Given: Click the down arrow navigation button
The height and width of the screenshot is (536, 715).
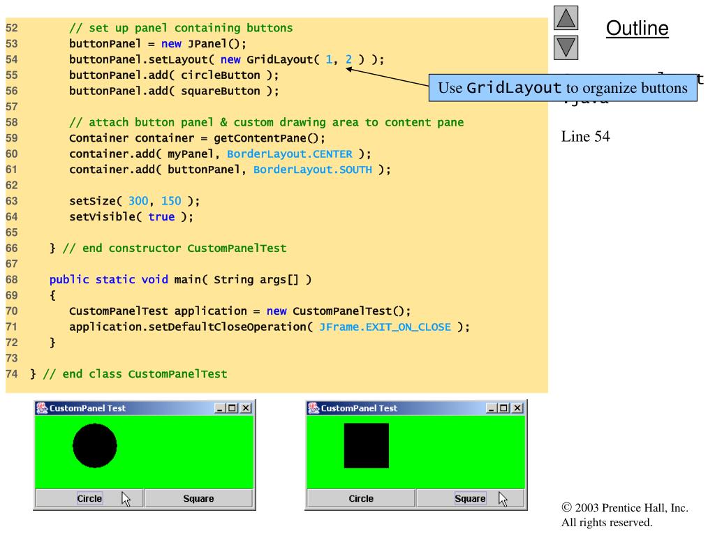Looking at the screenshot, I should pos(566,47).
